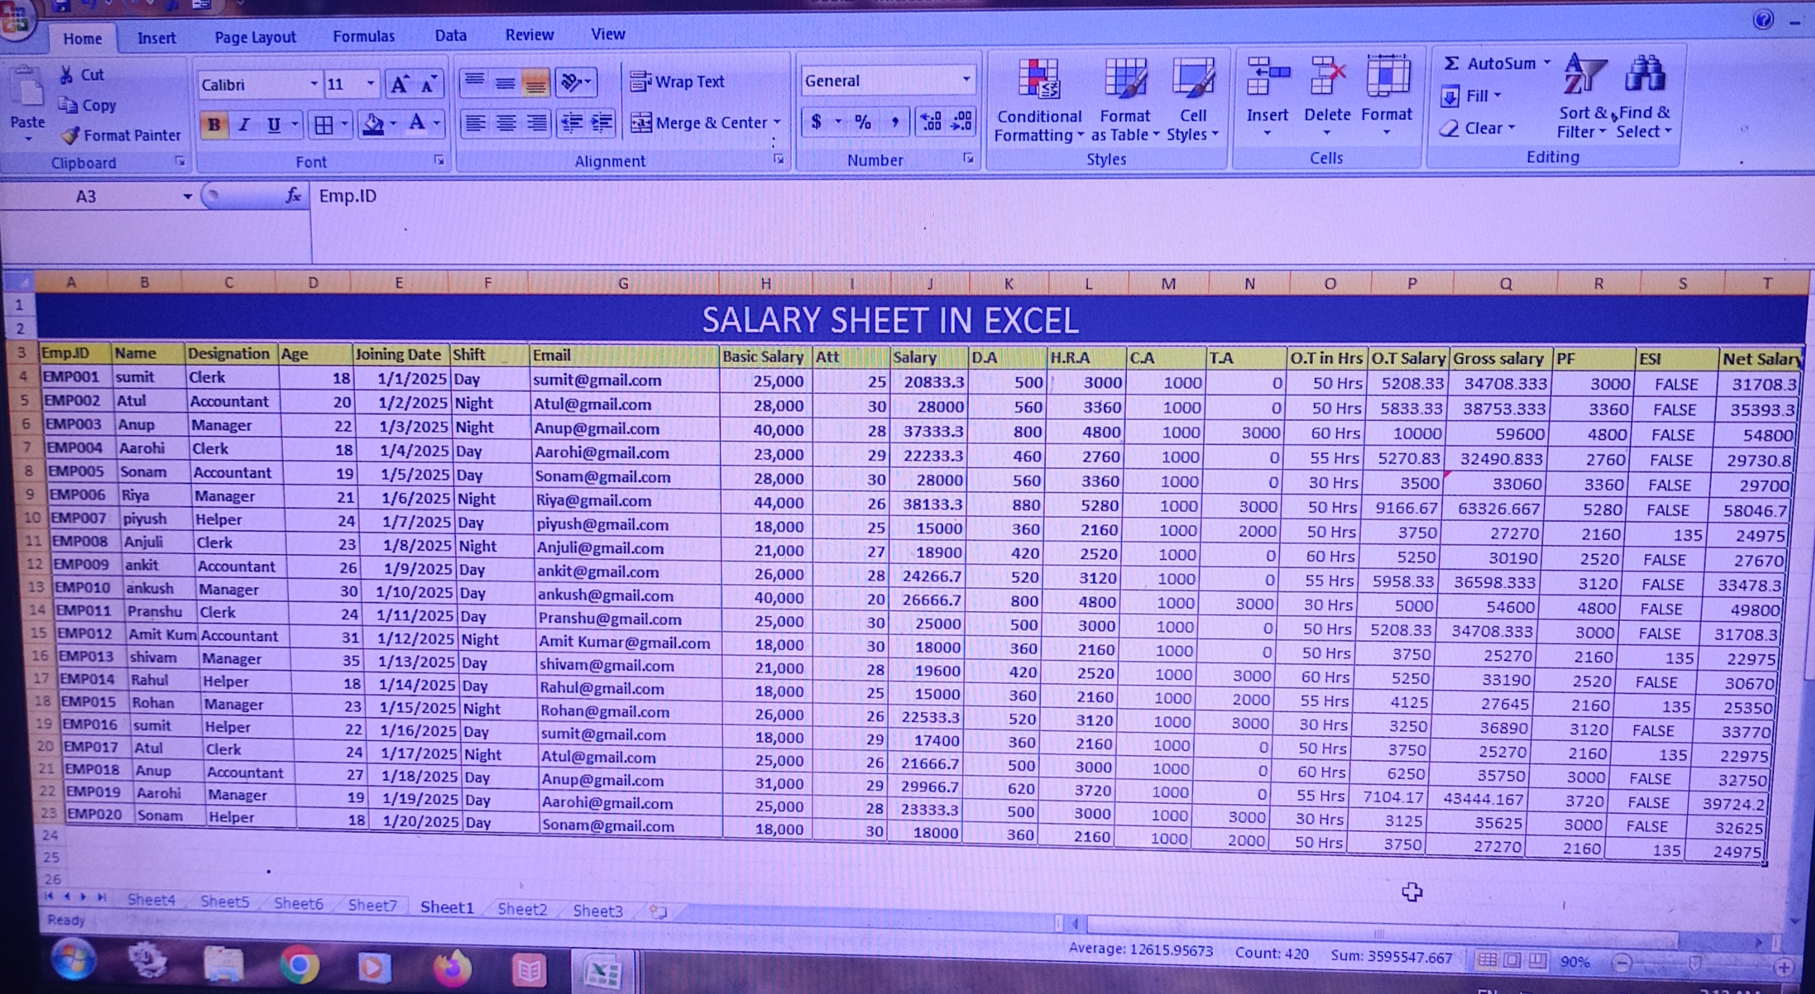
Task: Open the Sheet2 worksheet tab
Action: pyautogui.click(x=522, y=909)
